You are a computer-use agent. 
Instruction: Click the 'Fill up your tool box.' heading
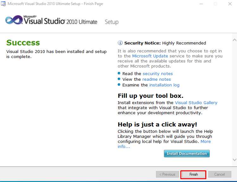pyautogui.click(x=151, y=96)
